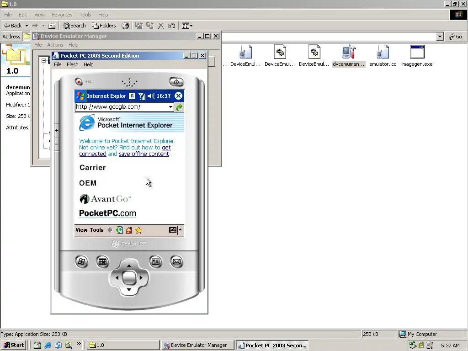Click the D-pad down arrow
This screenshot has width=468, height=351.
(129, 289)
